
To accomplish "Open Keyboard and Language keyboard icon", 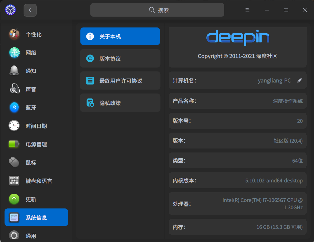I will 14,181.
